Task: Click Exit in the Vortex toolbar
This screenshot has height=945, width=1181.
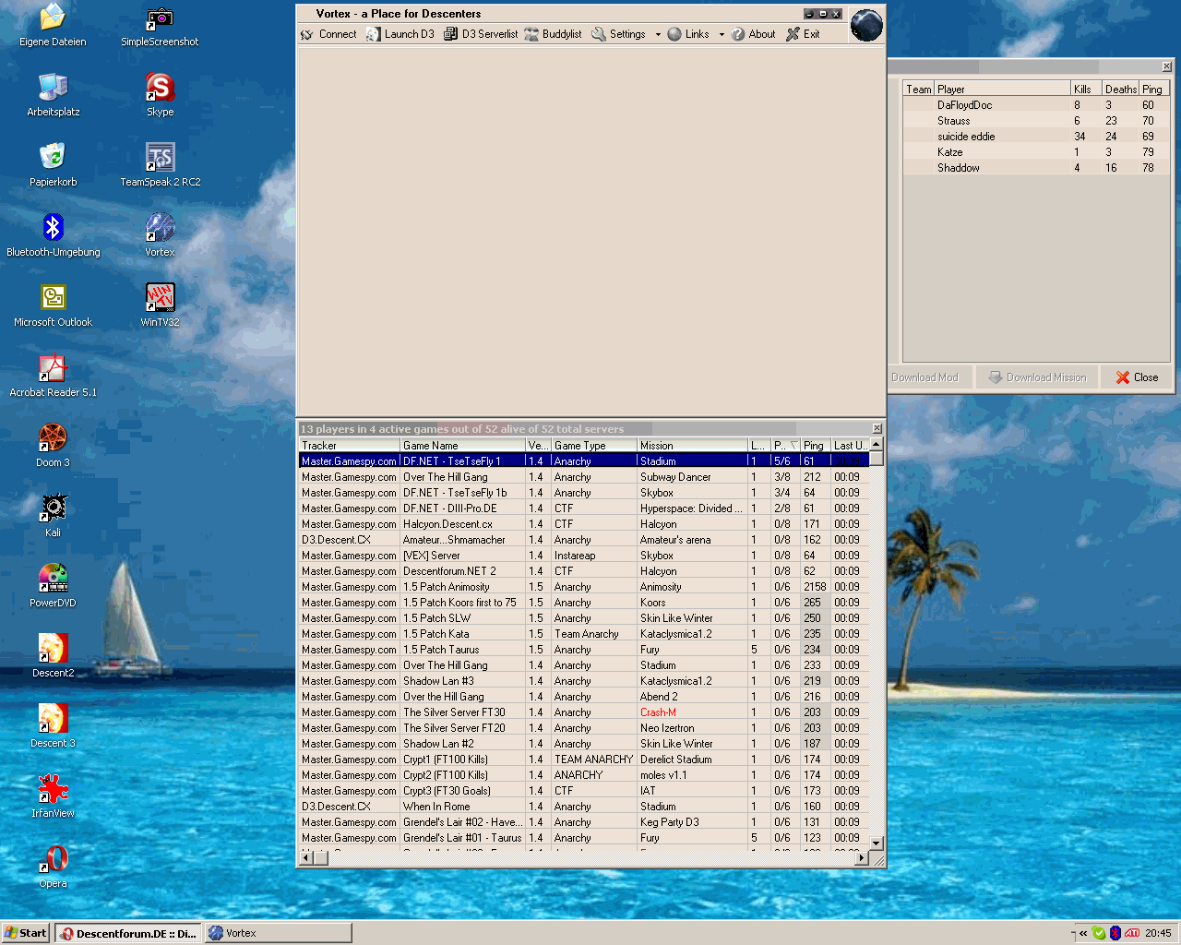Action: coord(803,34)
